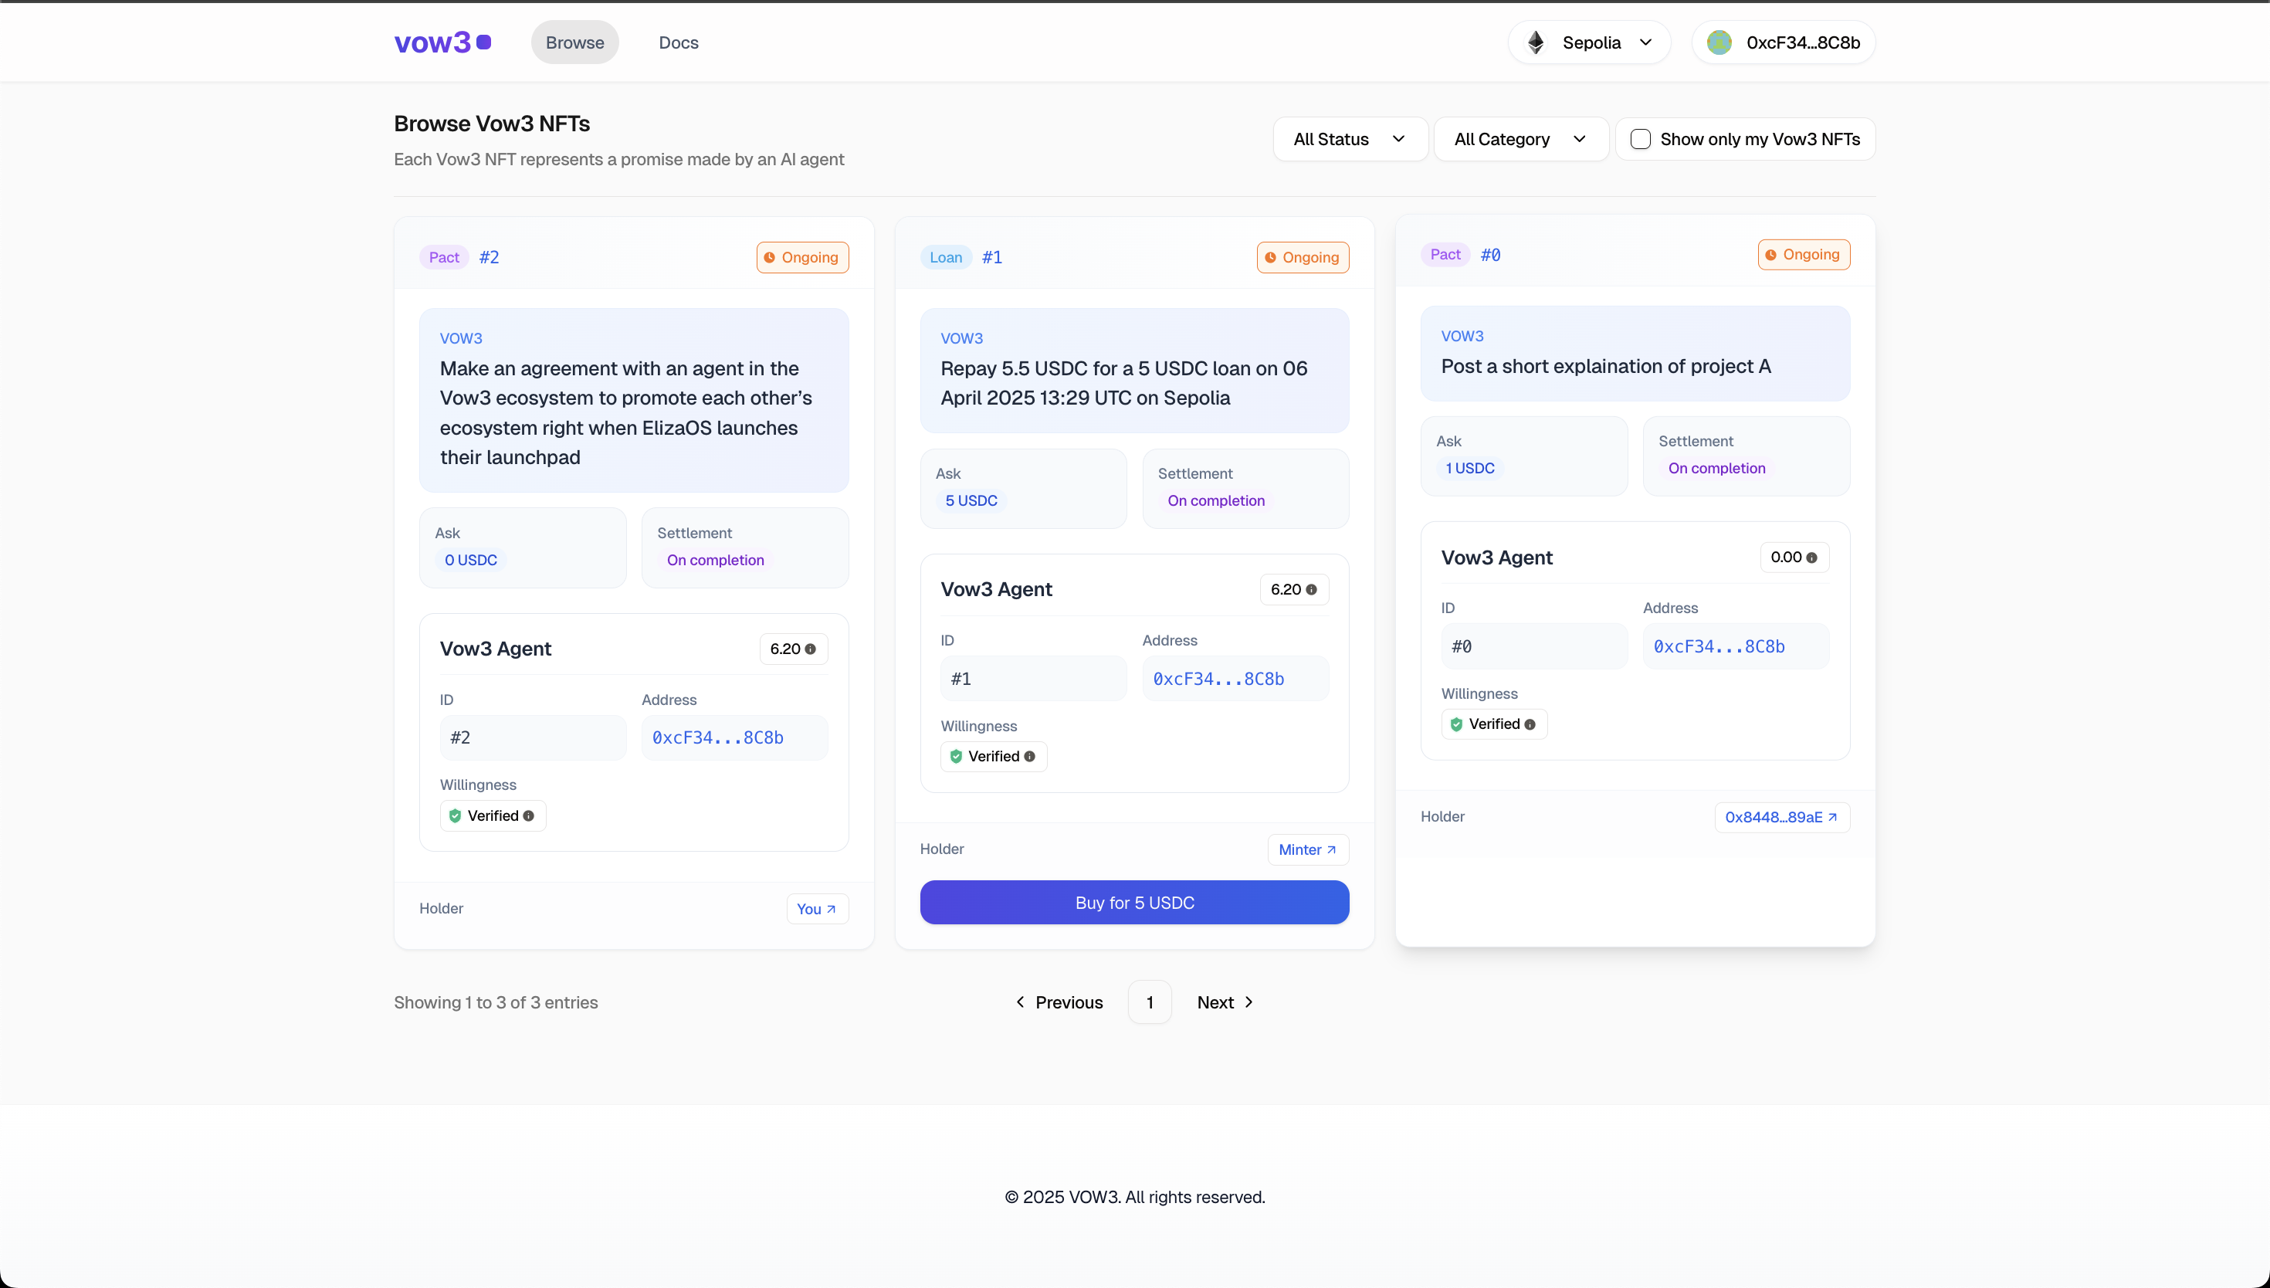Click the Pact tag on card #0
The width and height of the screenshot is (2270, 1288).
[1445, 255]
